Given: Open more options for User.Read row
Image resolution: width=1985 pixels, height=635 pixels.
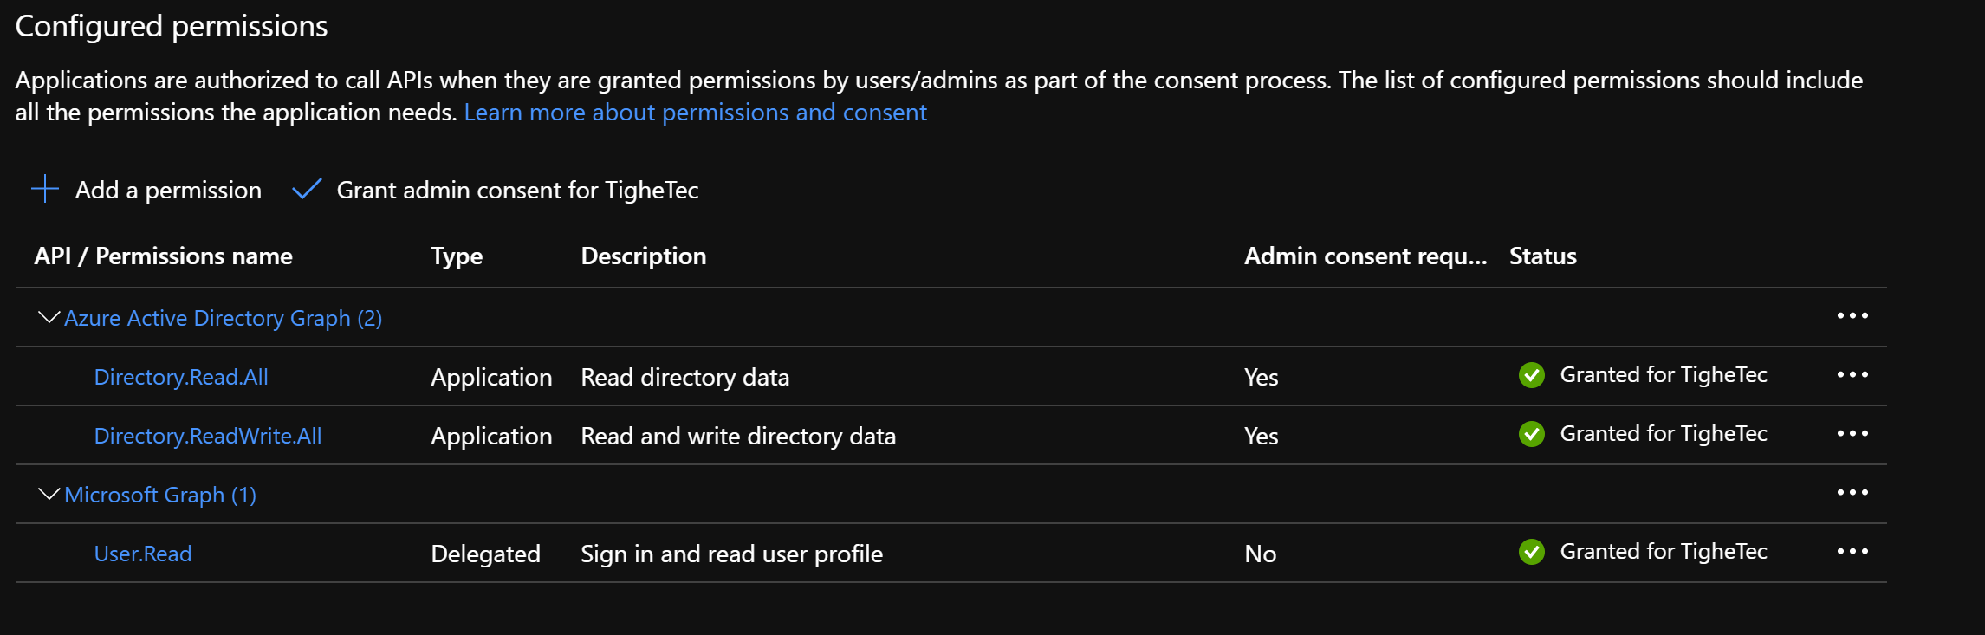Looking at the screenshot, I should point(1852,552).
